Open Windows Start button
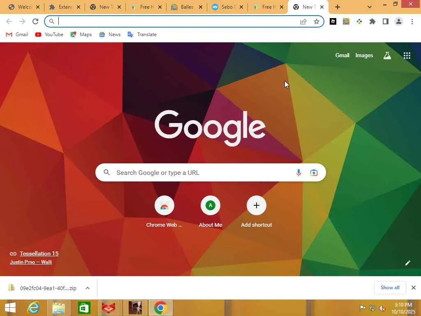This screenshot has width=421, height=316. (x=10, y=308)
